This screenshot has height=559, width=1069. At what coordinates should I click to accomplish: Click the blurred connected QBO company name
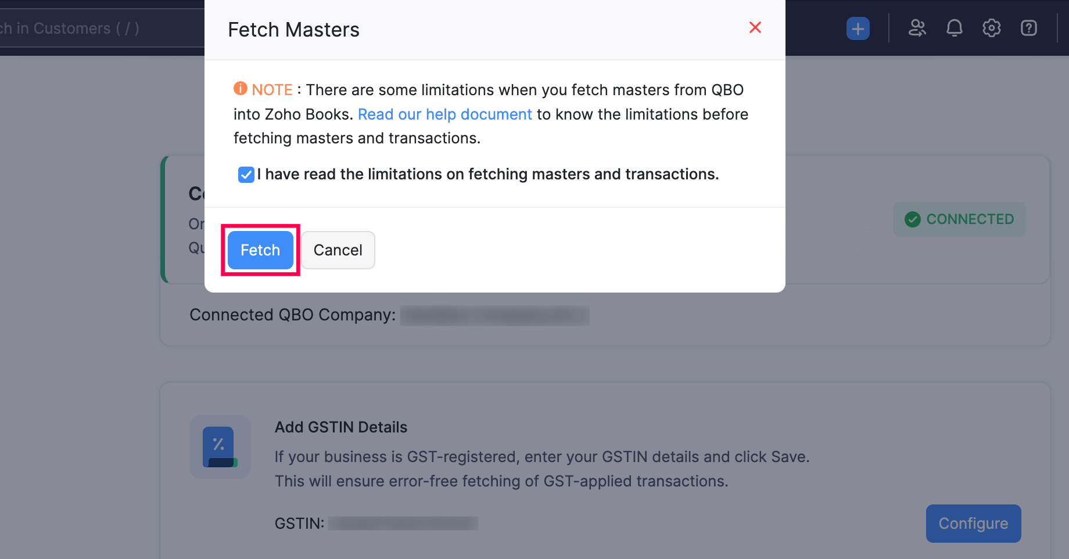click(x=494, y=316)
